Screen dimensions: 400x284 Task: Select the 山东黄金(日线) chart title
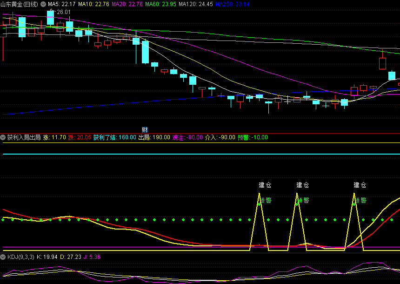tap(20, 4)
